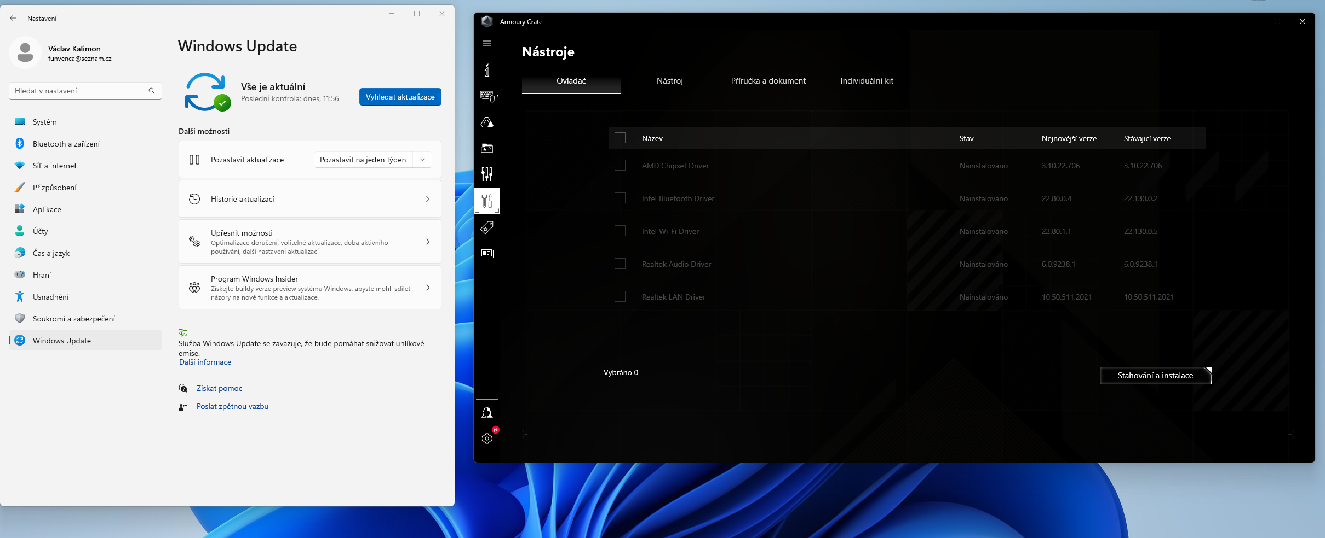Open Armoury Crate settings gear icon
Image resolution: width=1325 pixels, height=538 pixels.
[x=487, y=438]
